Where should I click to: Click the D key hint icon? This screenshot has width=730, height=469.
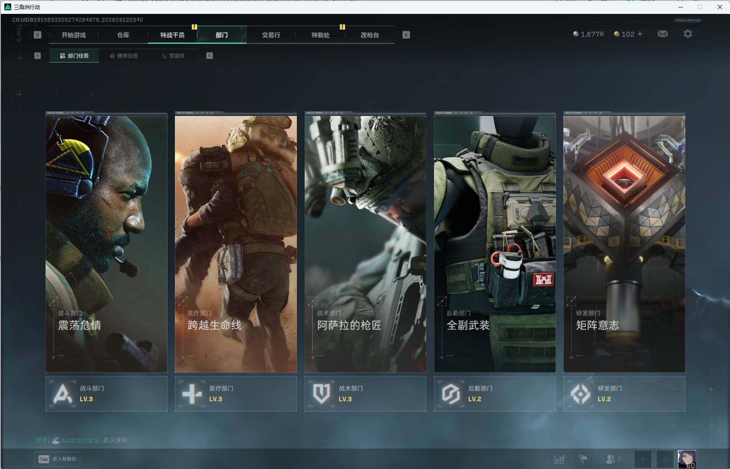(x=210, y=56)
